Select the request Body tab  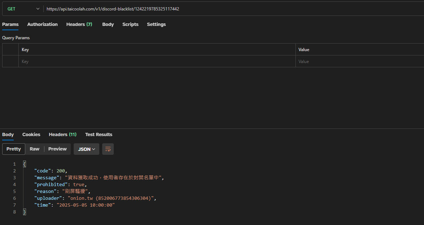tap(108, 24)
